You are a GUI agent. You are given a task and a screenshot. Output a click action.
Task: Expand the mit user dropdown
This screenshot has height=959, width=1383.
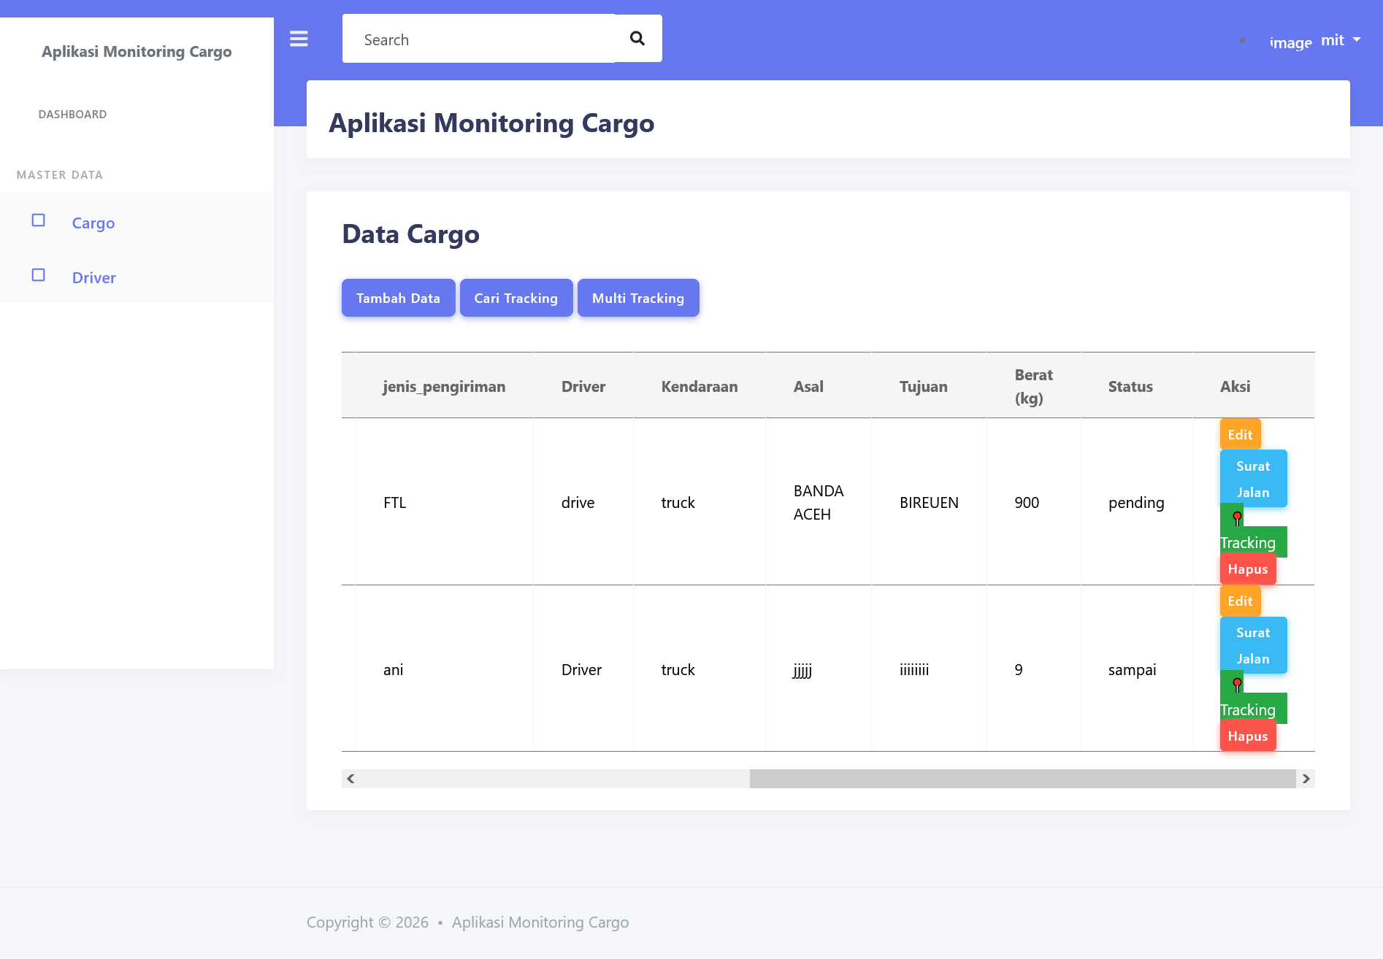point(1341,40)
